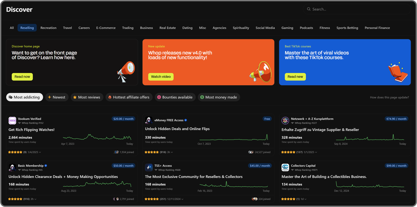This screenshot has width=417, height=207.
Task: Select the Most reviews filter
Action: pos(87,97)
